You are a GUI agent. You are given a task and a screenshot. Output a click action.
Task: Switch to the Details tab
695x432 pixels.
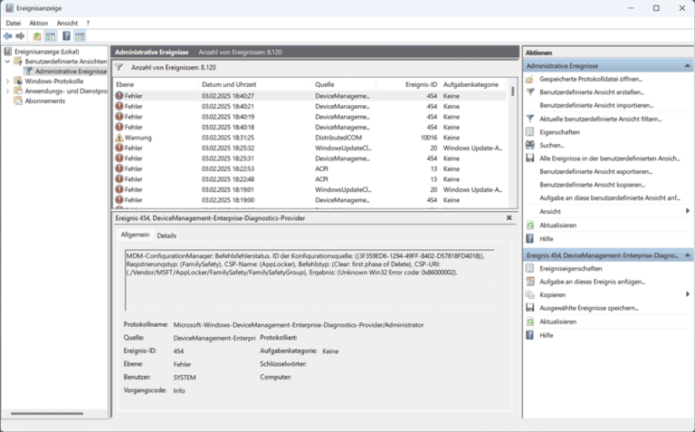tap(167, 235)
